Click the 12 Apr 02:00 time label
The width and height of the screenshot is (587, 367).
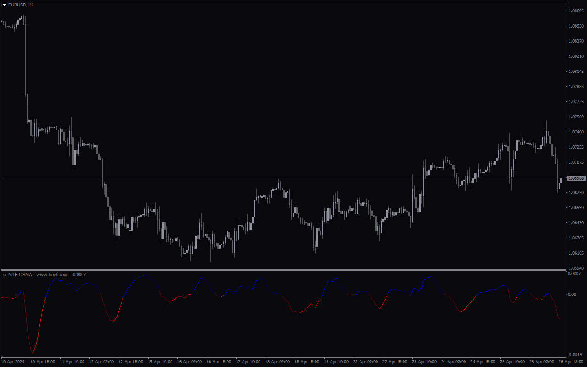pos(101,362)
